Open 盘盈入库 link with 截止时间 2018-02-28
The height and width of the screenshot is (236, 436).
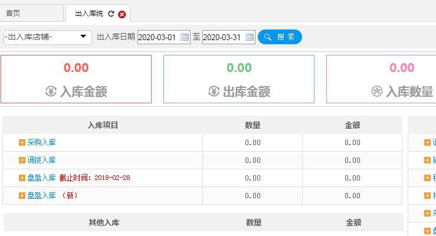41,178
